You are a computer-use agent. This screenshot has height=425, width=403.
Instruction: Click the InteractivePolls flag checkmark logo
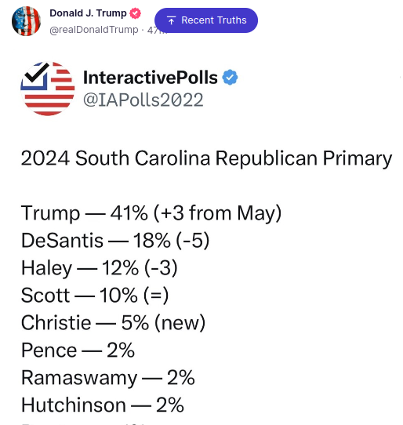click(x=48, y=89)
